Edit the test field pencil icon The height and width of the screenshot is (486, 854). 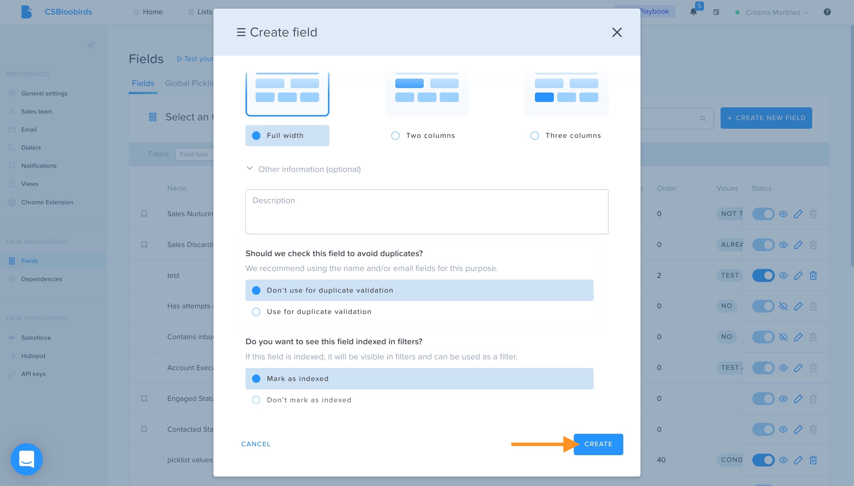(x=798, y=276)
